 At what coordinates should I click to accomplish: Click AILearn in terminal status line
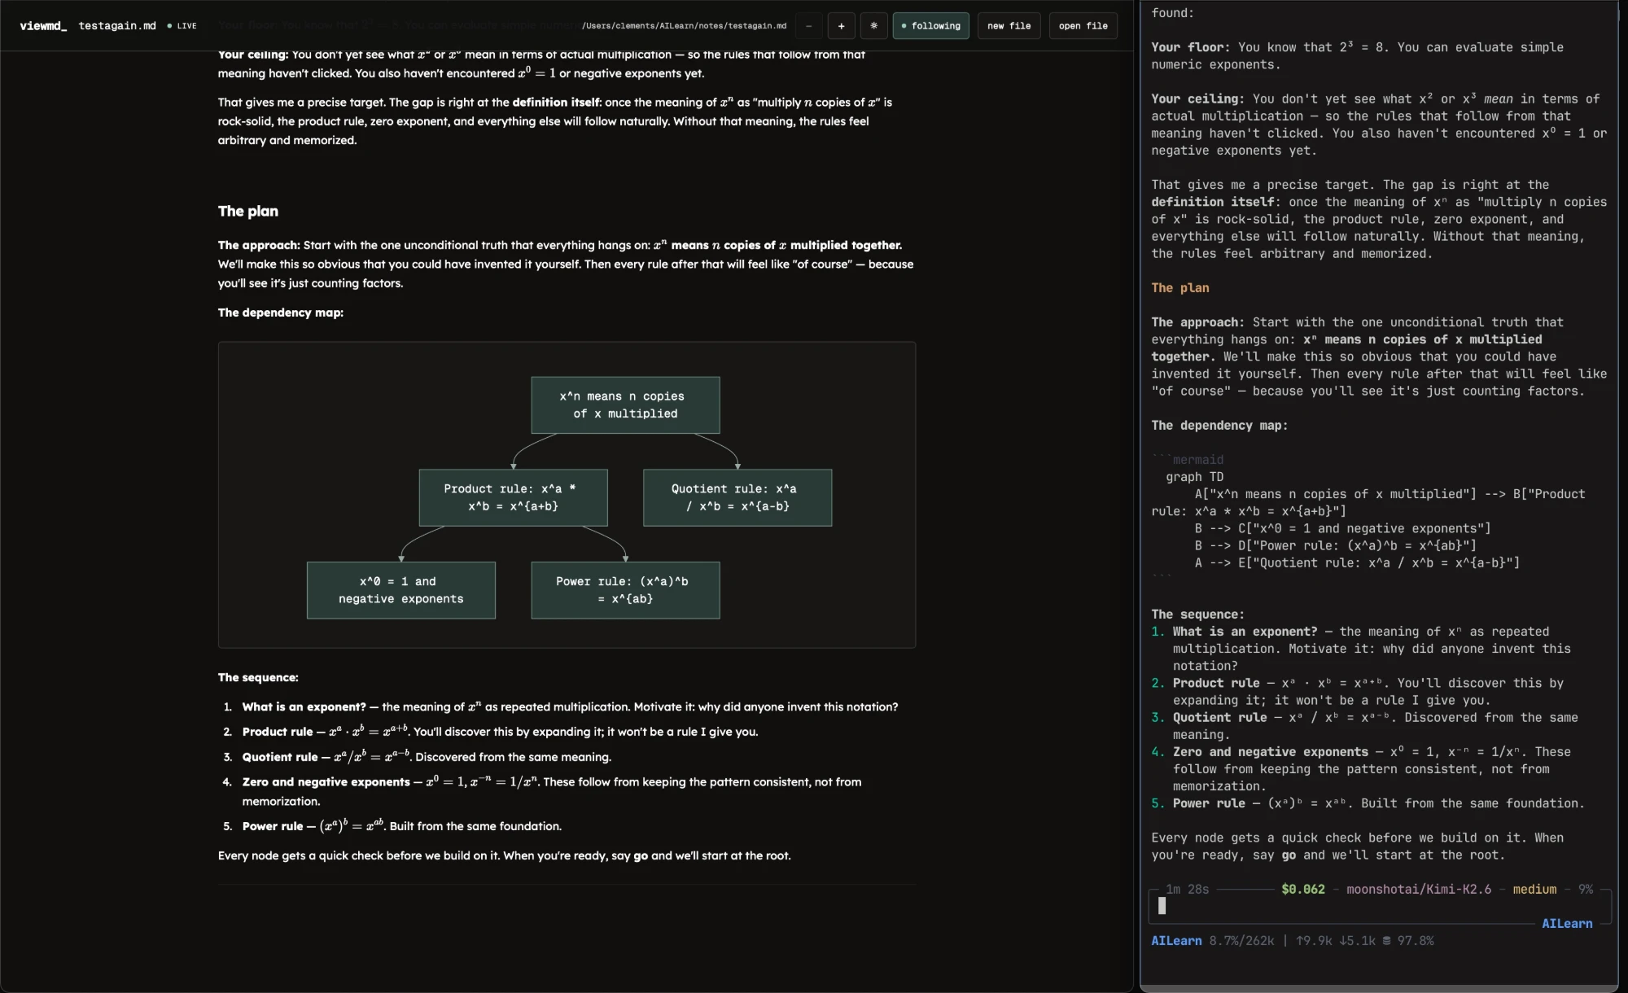tap(1176, 940)
